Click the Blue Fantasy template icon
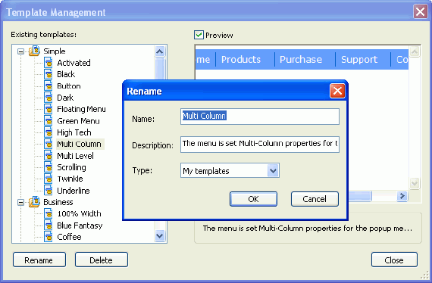The width and height of the screenshot is (432, 283). click(49, 225)
